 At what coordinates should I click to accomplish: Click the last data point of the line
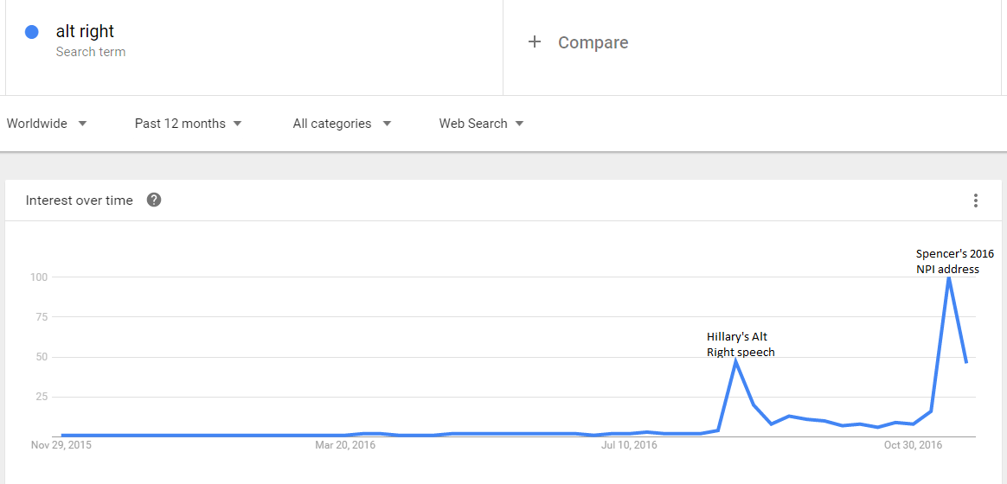pos(966,363)
